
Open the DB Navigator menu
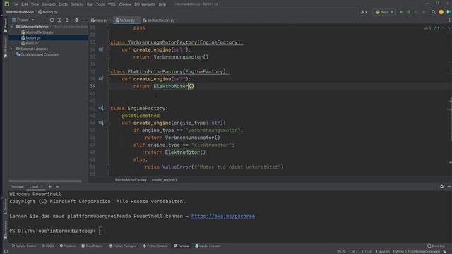coord(145,4)
